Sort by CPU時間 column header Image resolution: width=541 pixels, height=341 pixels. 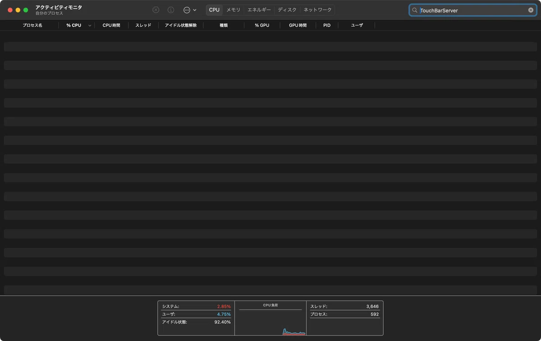click(111, 25)
